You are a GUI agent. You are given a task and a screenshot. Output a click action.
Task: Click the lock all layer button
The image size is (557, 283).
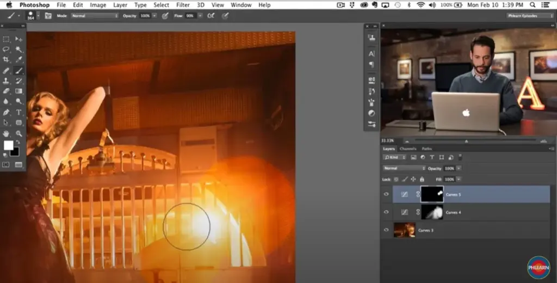[x=422, y=179]
